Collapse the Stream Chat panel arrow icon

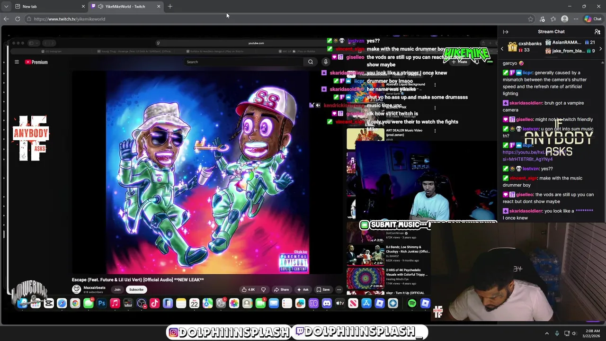[x=506, y=32]
